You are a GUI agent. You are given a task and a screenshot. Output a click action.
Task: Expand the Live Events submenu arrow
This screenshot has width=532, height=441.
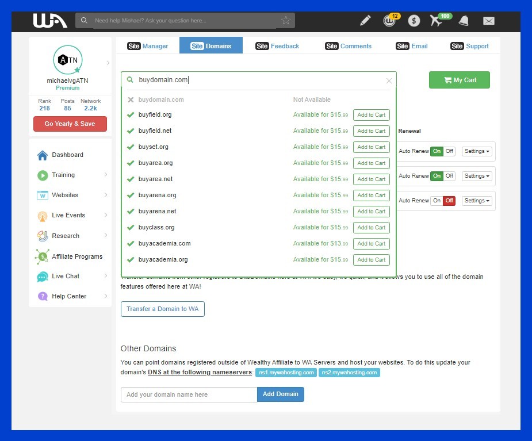tap(106, 215)
